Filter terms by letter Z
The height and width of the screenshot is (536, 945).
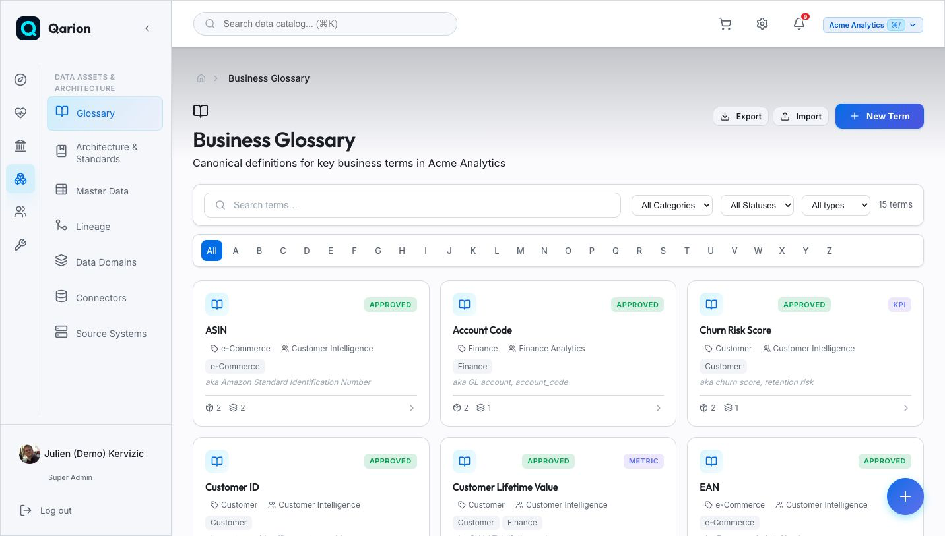tap(830, 251)
